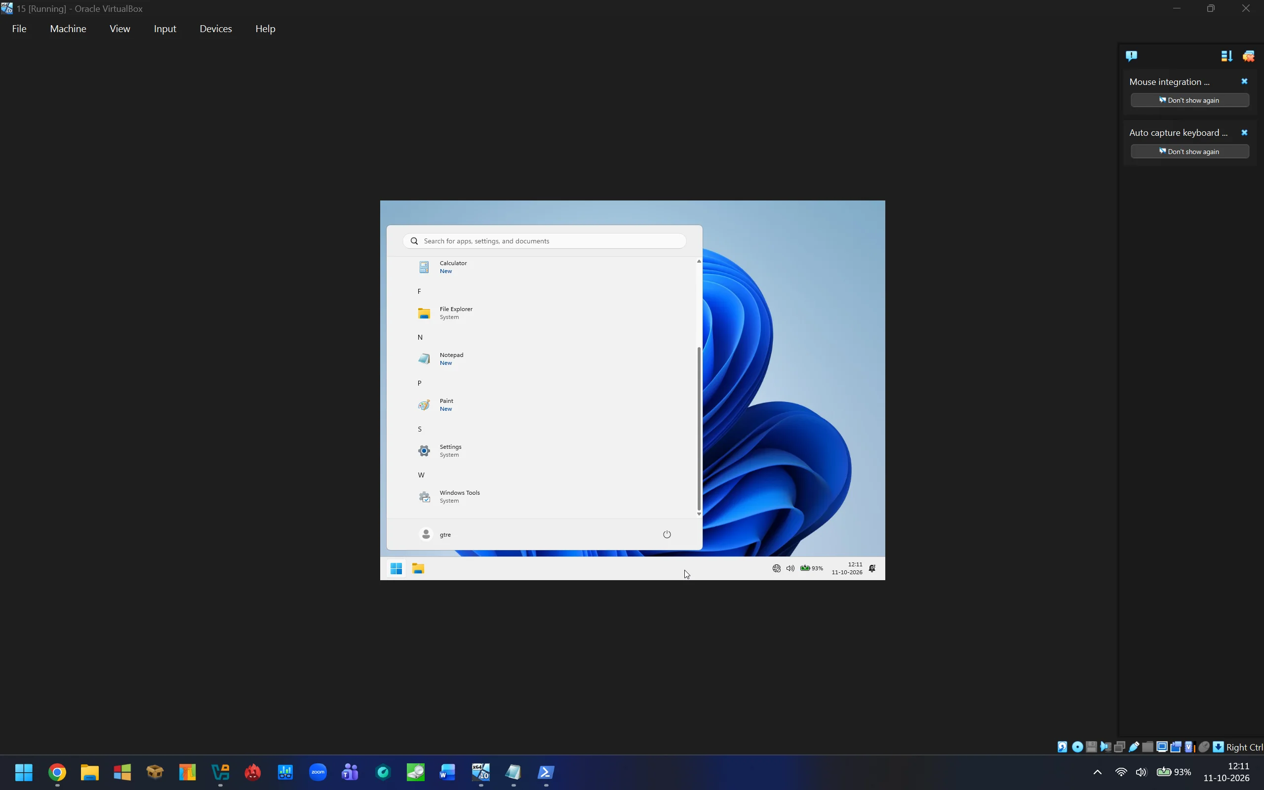Click the VirtualBox network adapters status icon

(1120, 747)
